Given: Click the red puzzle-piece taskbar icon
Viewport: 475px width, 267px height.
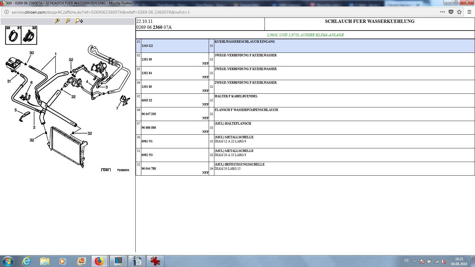Looking at the screenshot, I should click(x=155, y=261).
